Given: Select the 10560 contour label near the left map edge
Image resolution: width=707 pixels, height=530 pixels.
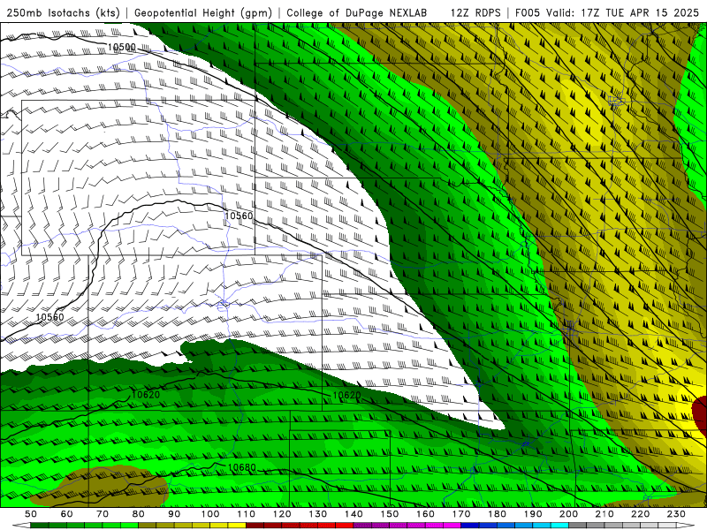Looking at the screenshot, I should [49, 317].
